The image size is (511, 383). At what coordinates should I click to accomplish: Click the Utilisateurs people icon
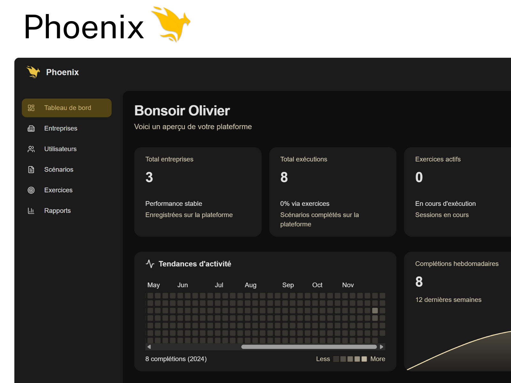coord(31,149)
